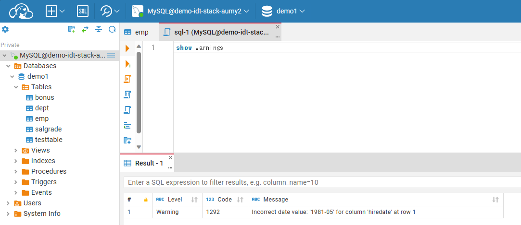Close the sql-1 editor tab

[x=277, y=27]
